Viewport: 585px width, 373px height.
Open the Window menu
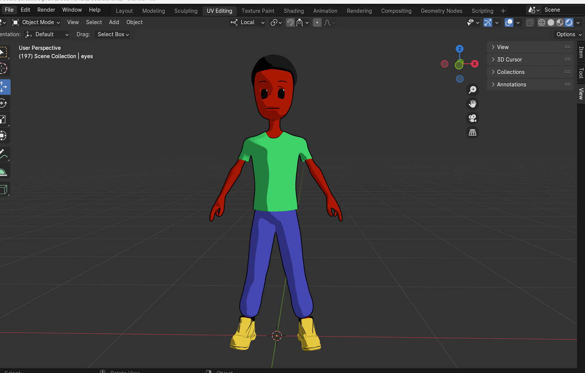click(72, 10)
